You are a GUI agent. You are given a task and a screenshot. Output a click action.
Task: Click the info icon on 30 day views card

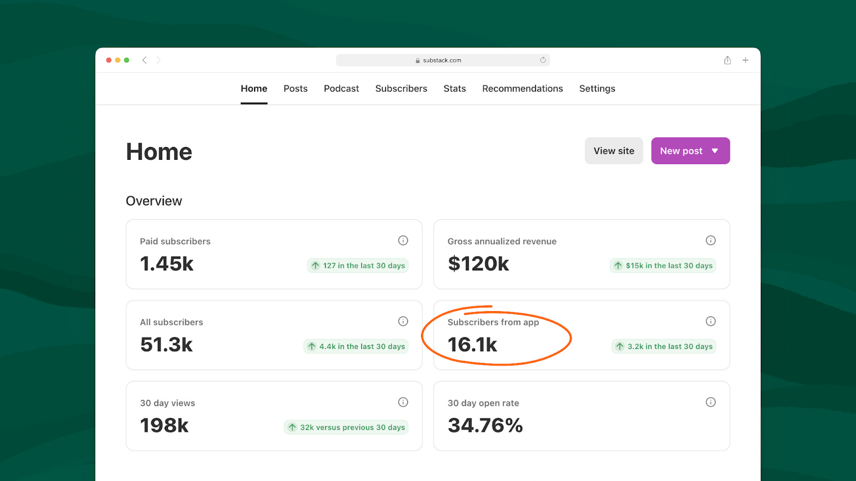click(403, 402)
